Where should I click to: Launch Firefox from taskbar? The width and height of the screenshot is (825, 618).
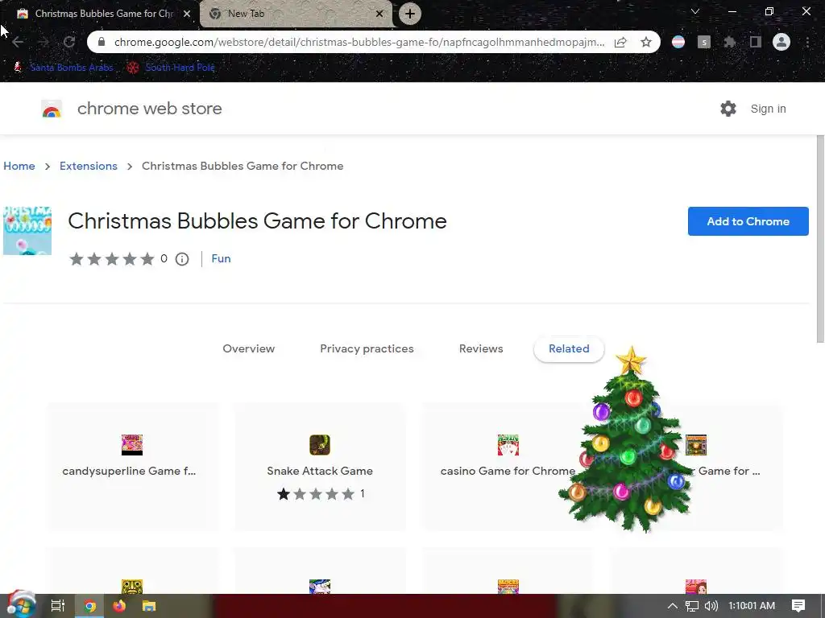[x=119, y=606]
